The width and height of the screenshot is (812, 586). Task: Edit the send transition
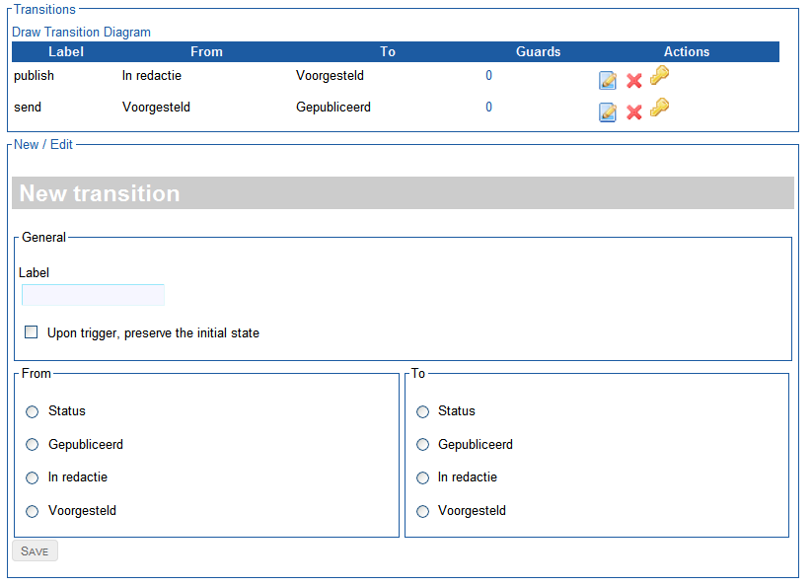point(608,111)
